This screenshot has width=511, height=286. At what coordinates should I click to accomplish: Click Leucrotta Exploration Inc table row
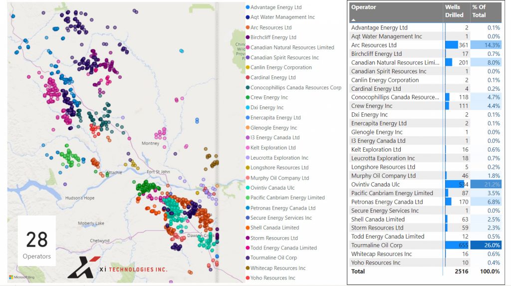pyautogui.click(x=425, y=158)
